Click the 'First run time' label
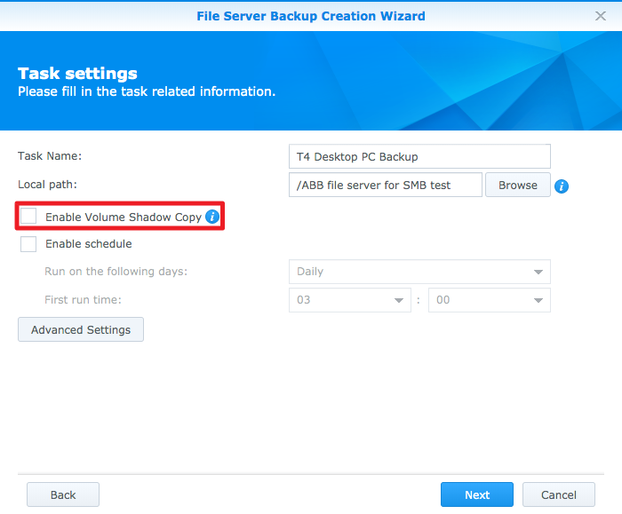The height and width of the screenshot is (514, 622). point(83,300)
